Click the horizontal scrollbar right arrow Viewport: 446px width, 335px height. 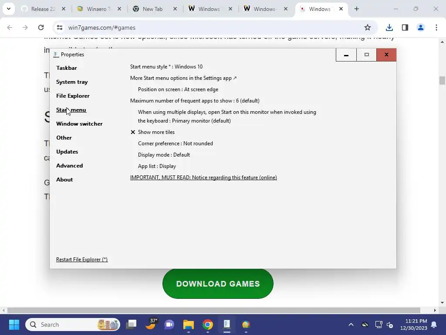click(435, 310)
